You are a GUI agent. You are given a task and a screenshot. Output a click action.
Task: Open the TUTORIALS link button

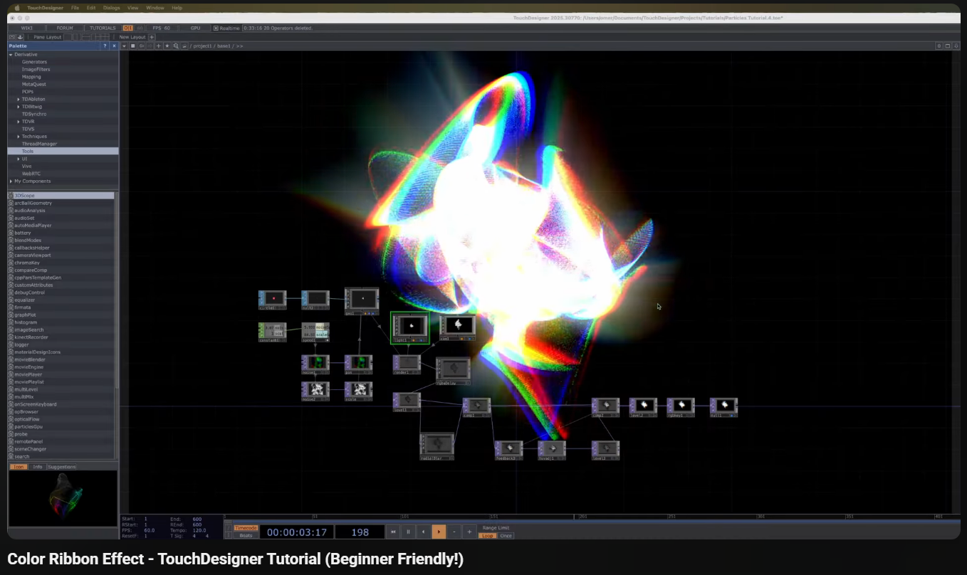[x=103, y=28]
